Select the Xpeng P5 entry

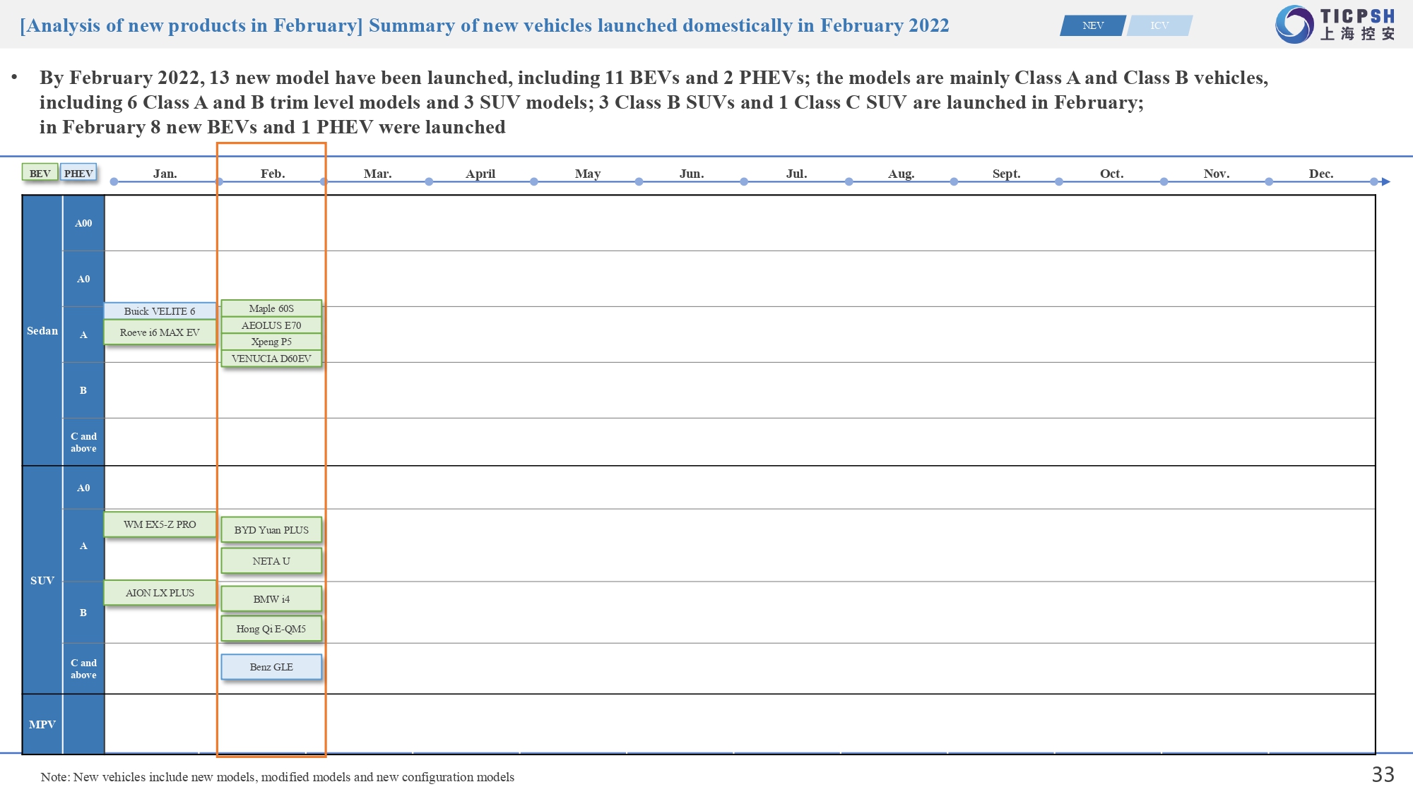tap(271, 342)
